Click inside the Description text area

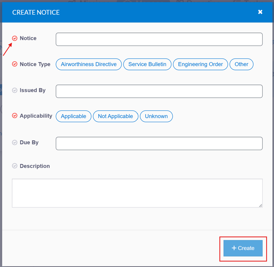[x=137, y=193]
